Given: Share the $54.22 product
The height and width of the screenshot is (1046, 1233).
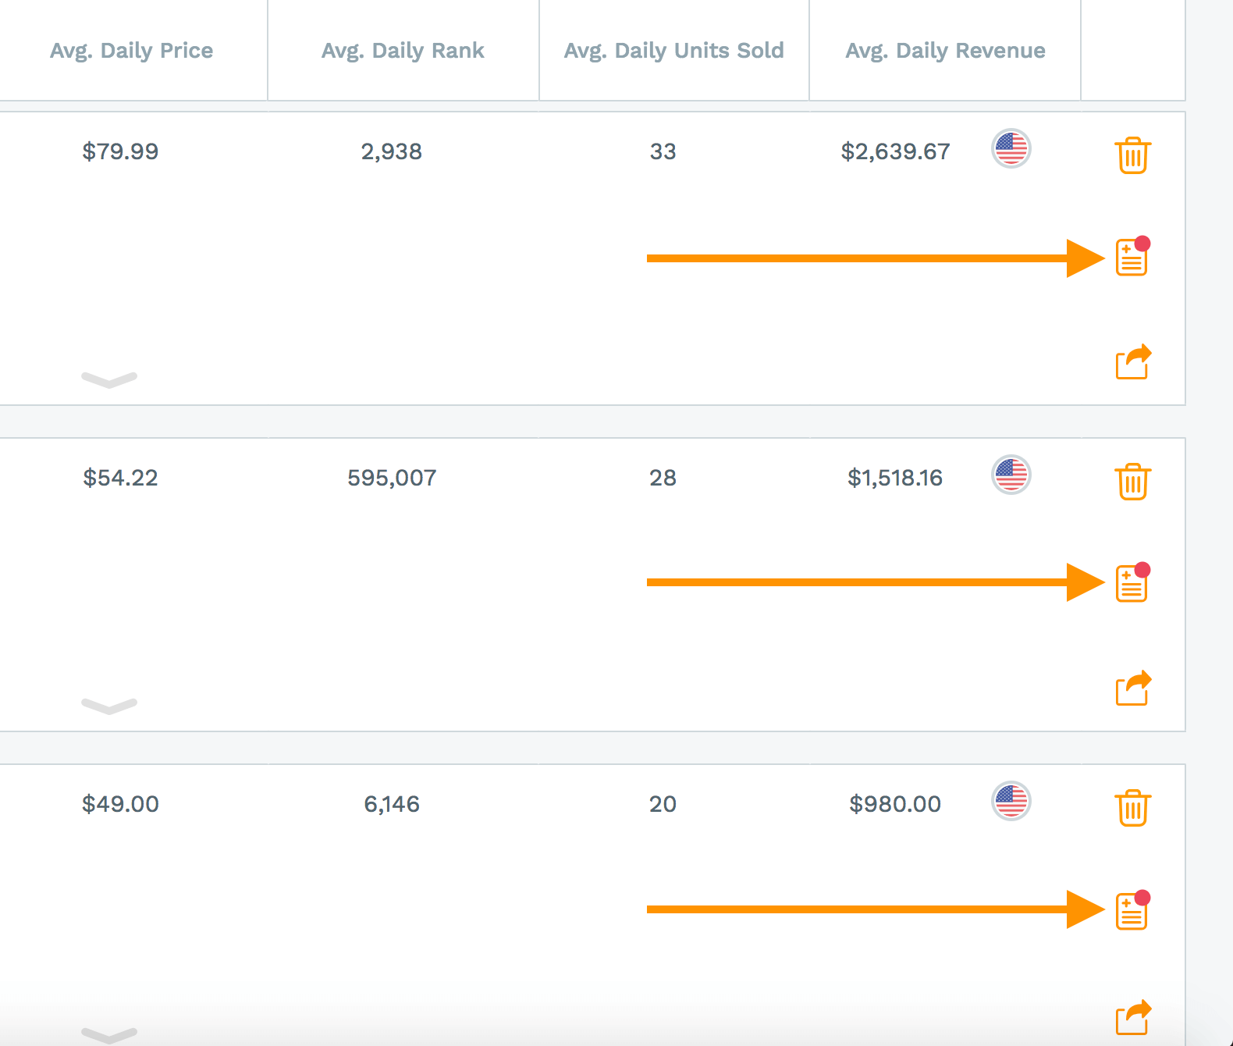Looking at the screenshot, I should [1132, 688].
